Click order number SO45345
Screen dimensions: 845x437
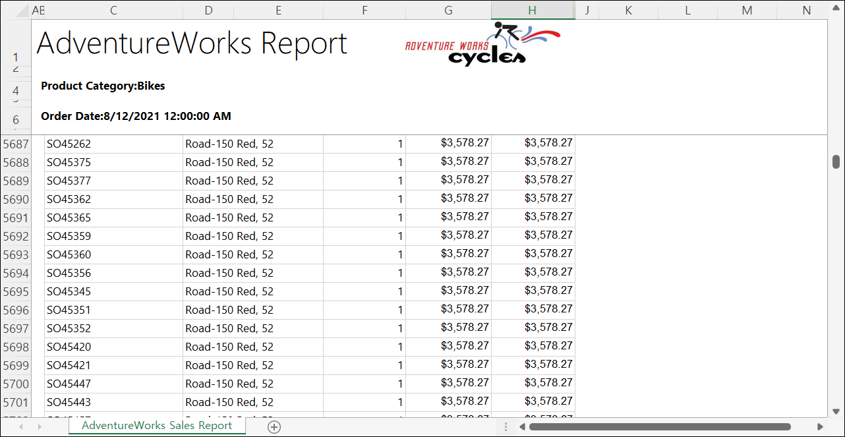pos(113,291)
